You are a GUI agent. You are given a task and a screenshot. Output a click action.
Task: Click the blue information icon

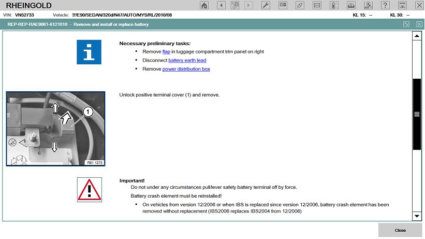click(89, 52)
